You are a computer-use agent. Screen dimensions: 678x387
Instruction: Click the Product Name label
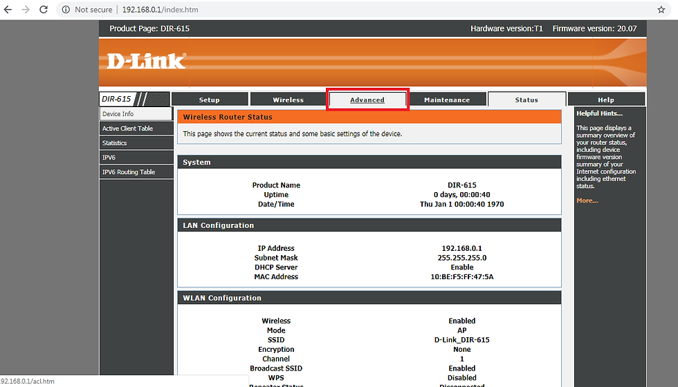click(276, 185)
